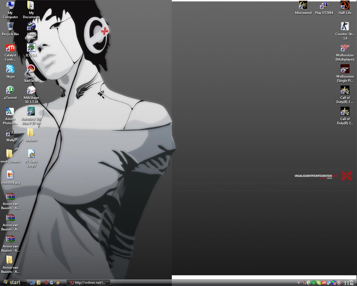This screenshot has width=357, height=286.
Task: Click ICQ flower icon in system tray
Action: 314,283
